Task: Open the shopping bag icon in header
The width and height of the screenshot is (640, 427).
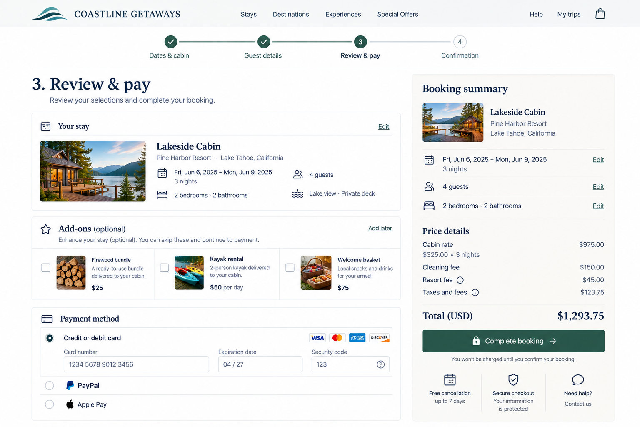Action: 600,14
